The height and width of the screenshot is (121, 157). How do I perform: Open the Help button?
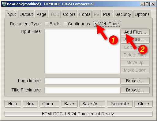(x=13, y=104)
